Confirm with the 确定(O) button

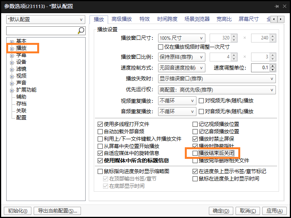pyautogui.click(x=221, y=211)
